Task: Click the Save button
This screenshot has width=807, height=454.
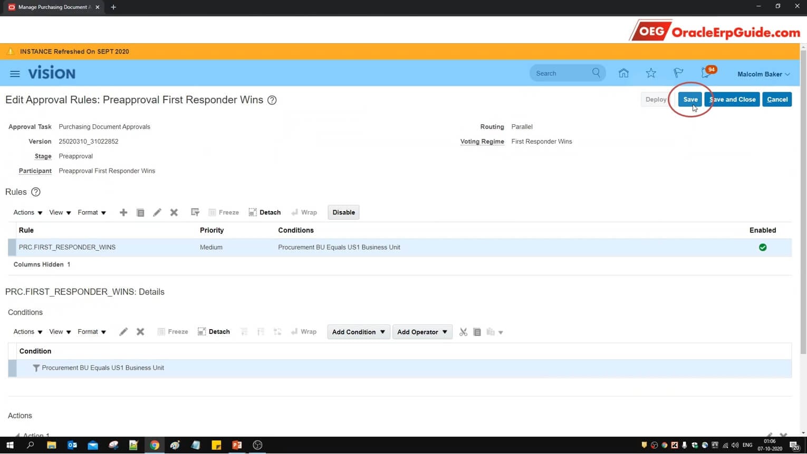Action: click(x=690, y=99)
